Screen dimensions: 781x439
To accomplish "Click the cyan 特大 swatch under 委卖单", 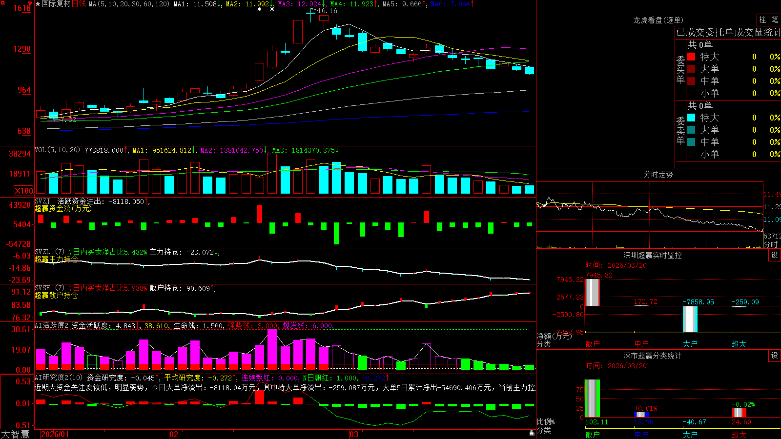I will [691, 118].
